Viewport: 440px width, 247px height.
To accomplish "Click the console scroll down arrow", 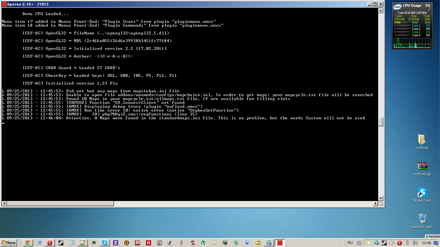I will click(381, 198).
